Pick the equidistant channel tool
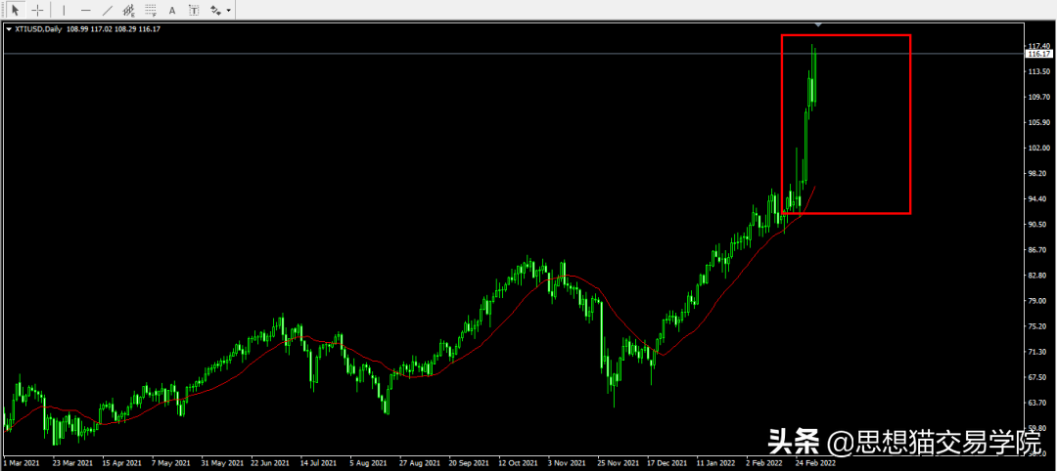 129,10
